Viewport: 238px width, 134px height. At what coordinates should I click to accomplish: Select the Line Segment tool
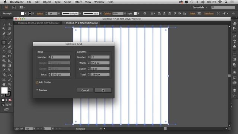[x=10, y=38]
